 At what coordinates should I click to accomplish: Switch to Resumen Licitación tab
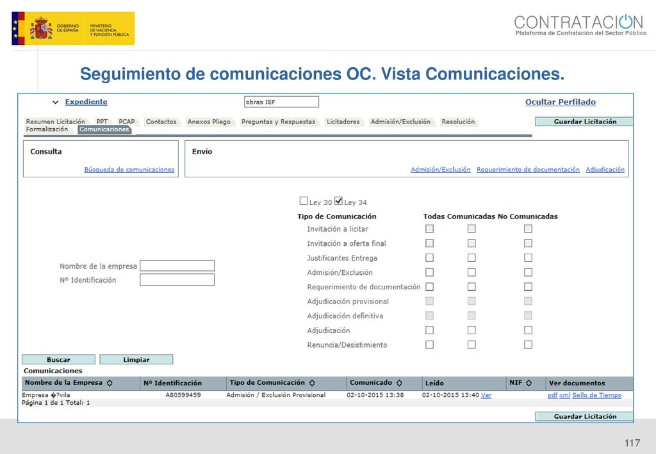[x=55, y=122]
